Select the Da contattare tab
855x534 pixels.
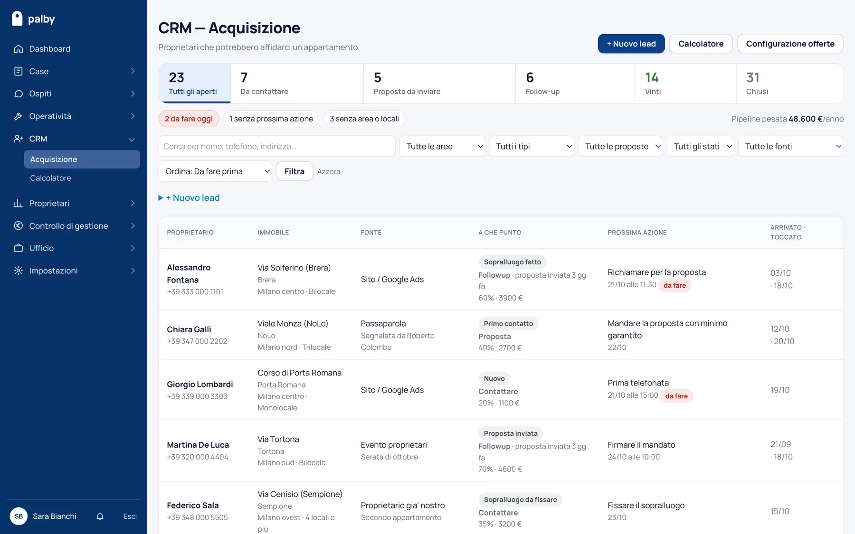[297, 84]
